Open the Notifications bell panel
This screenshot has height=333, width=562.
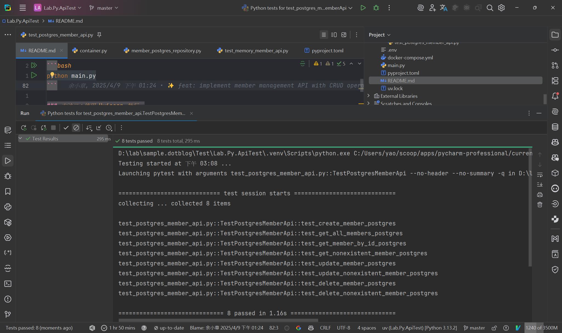pos(555,96)
